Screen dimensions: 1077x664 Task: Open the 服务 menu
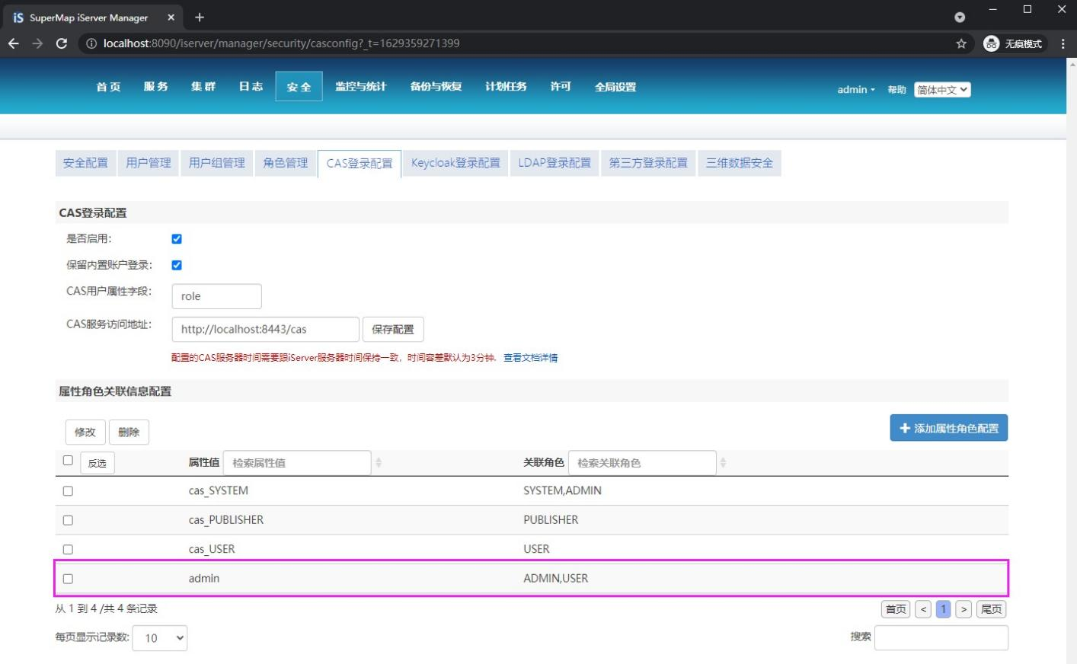pyautogui.click(x=155, y=87)
